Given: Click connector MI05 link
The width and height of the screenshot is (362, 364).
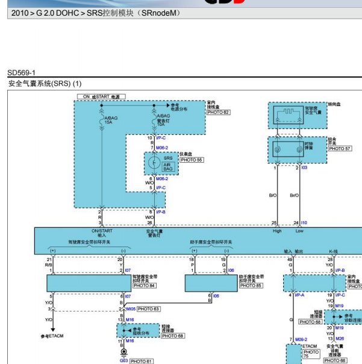Looking at the screenshot, I should point(131,309).
